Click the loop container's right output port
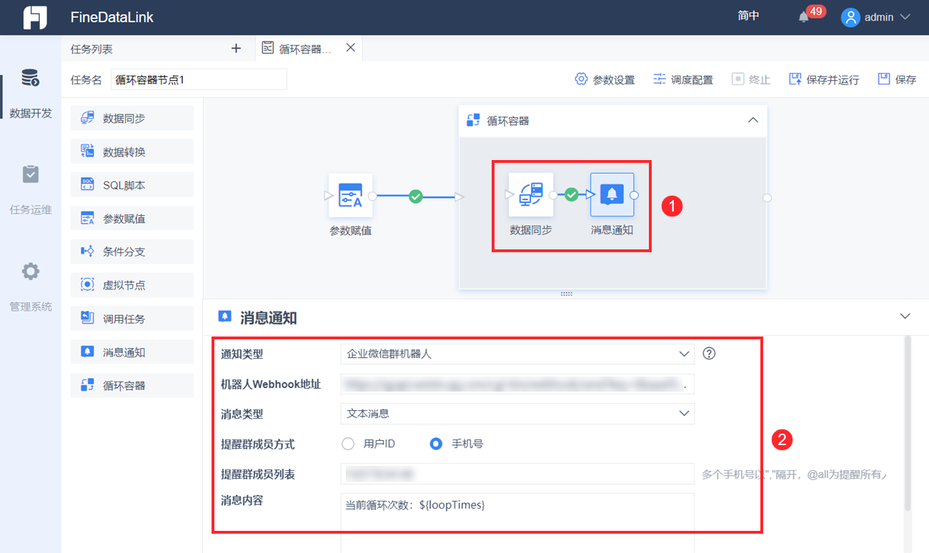 coord(767,198)
